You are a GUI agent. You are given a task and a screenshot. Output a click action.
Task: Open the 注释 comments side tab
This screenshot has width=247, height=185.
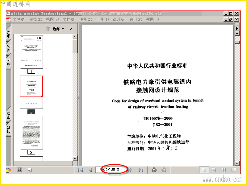coord(9,129)
